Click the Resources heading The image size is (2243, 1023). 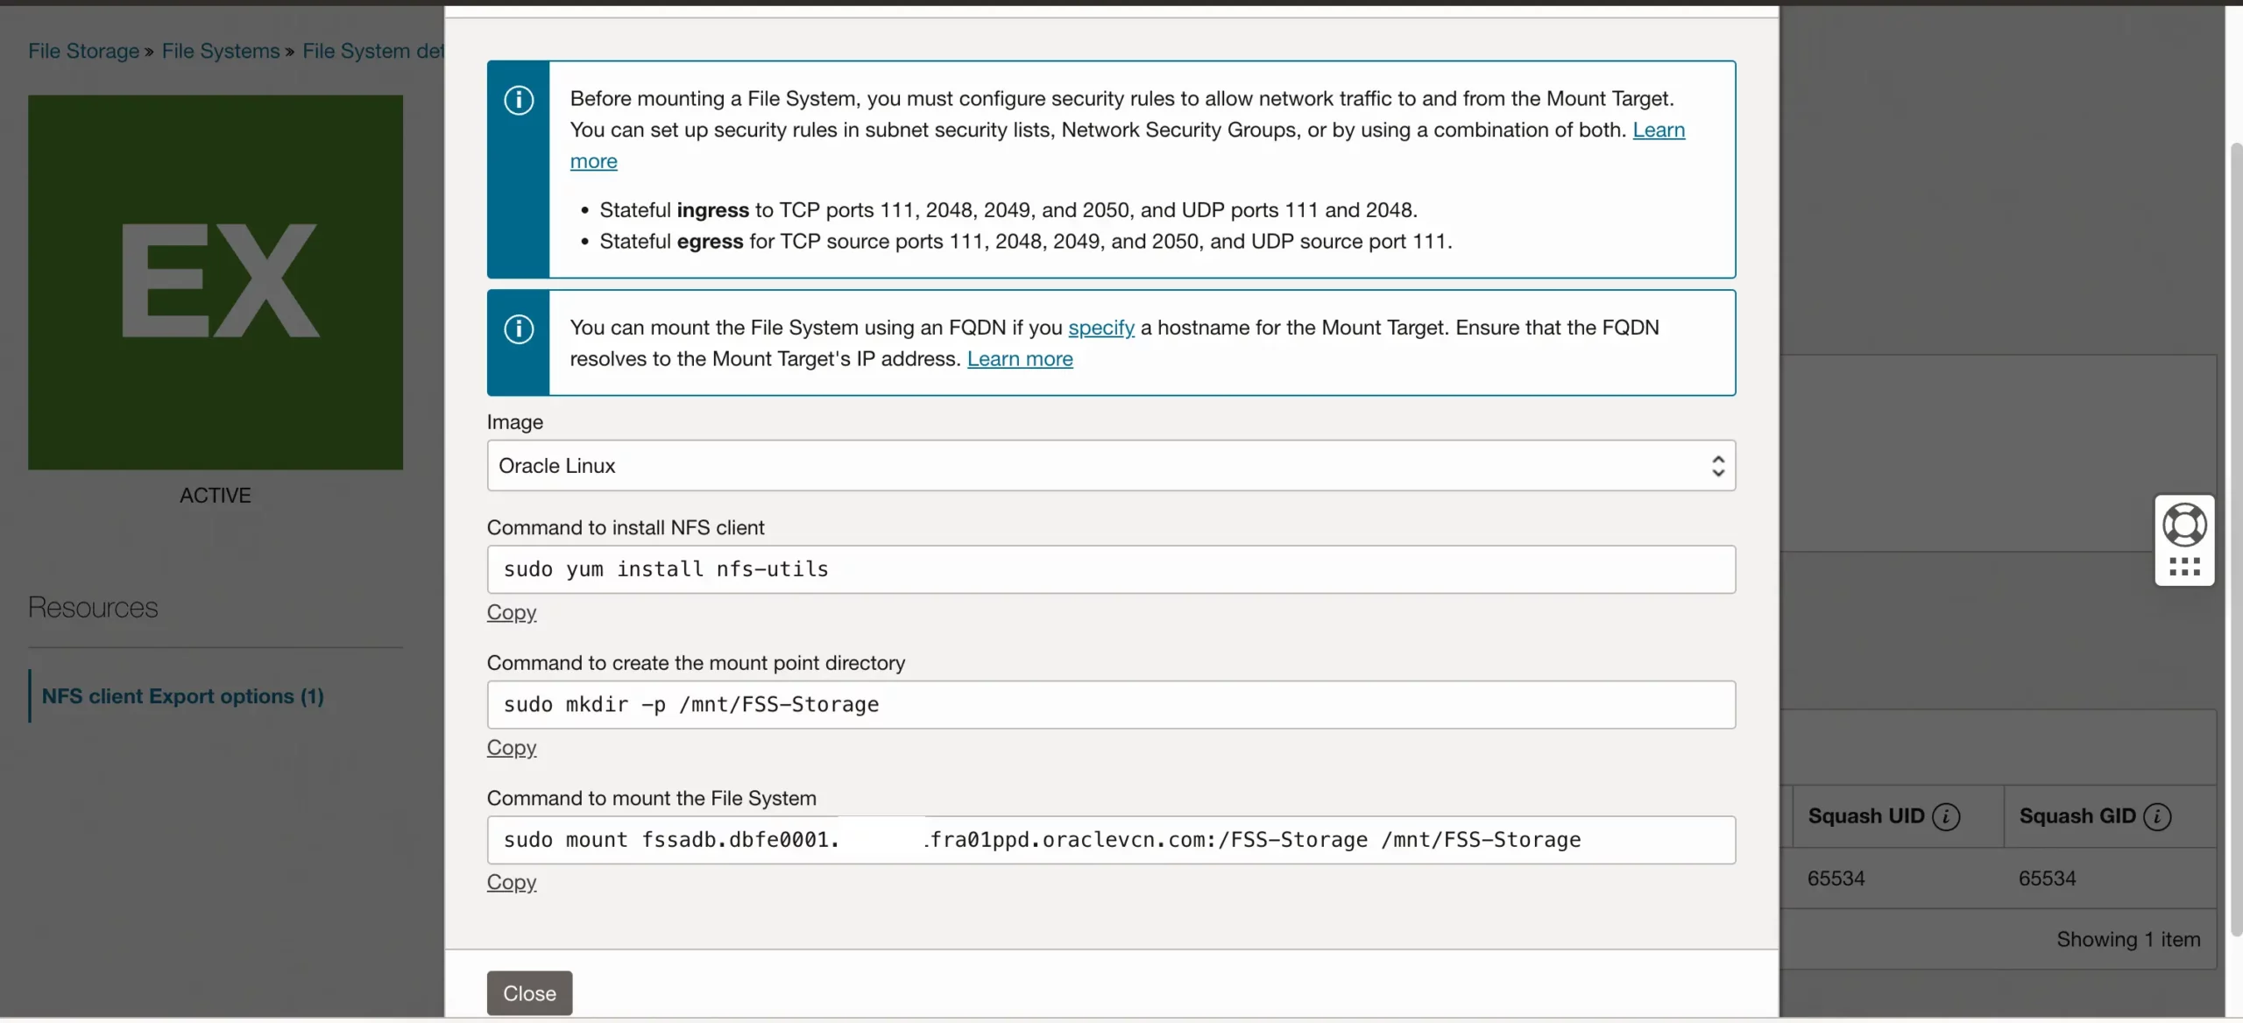(x=93, y=608)
